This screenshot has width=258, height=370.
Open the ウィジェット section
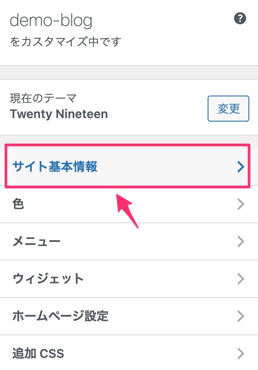129,279
